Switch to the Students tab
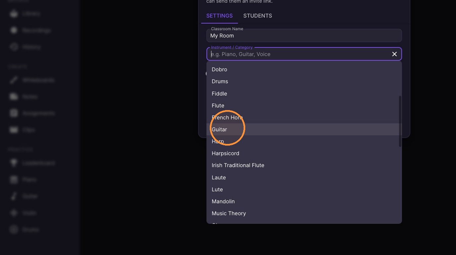 [x=257, y=16]
